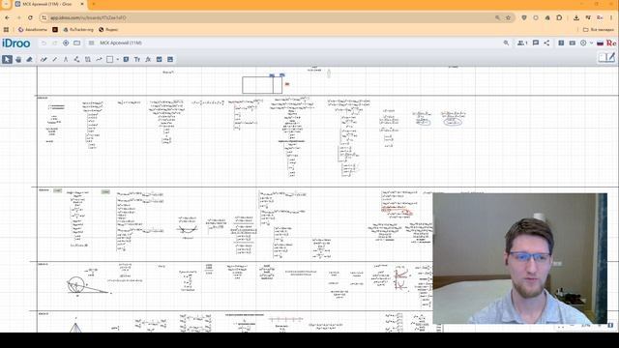Expand the shape tool options arrow
Screen dimensions: 619x348
pos(117,59)
